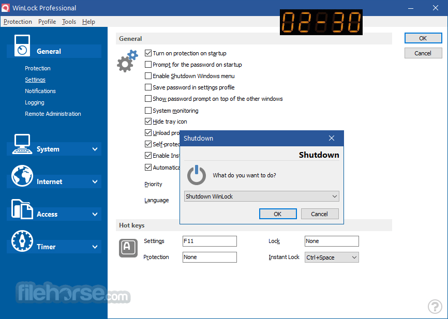Uncheck Hide tray icon
Image resolution: width=448 pixels, height=319 pixels.
[x=148, y=121]
